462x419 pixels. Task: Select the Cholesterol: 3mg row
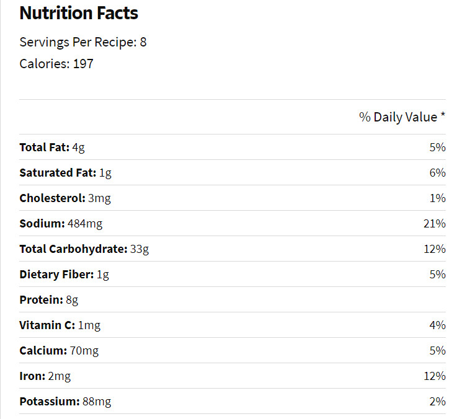tap(233, 198)
